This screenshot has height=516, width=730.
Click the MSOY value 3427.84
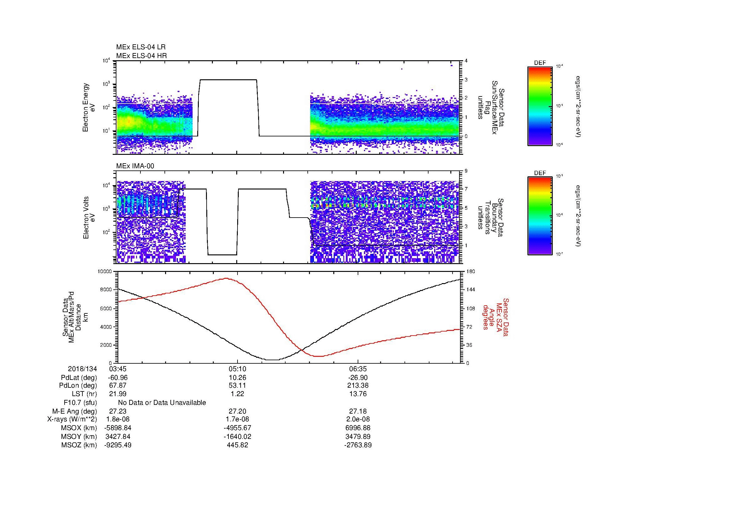tap(118, 437)
